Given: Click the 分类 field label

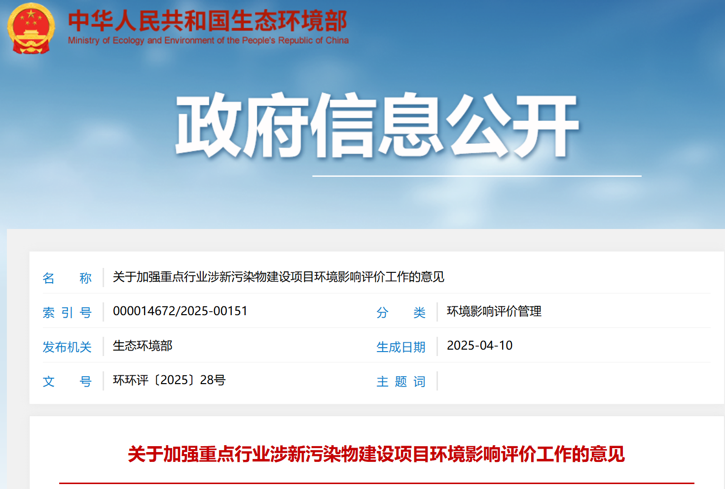Looking at the screenshot, I should (x=401, y=312).
